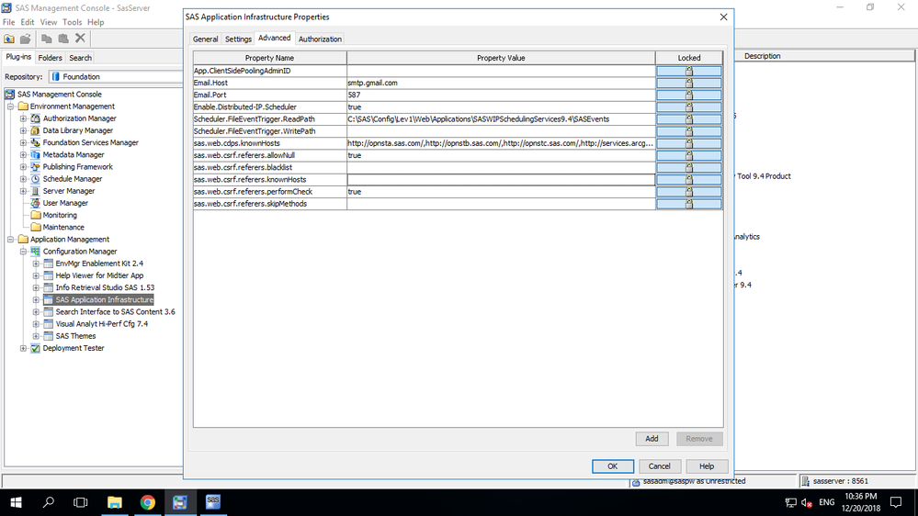The width and height of the screenshot is (918, 516).
Task: Select the SAS Themes item icon
Action: click(x=49, y=336)
